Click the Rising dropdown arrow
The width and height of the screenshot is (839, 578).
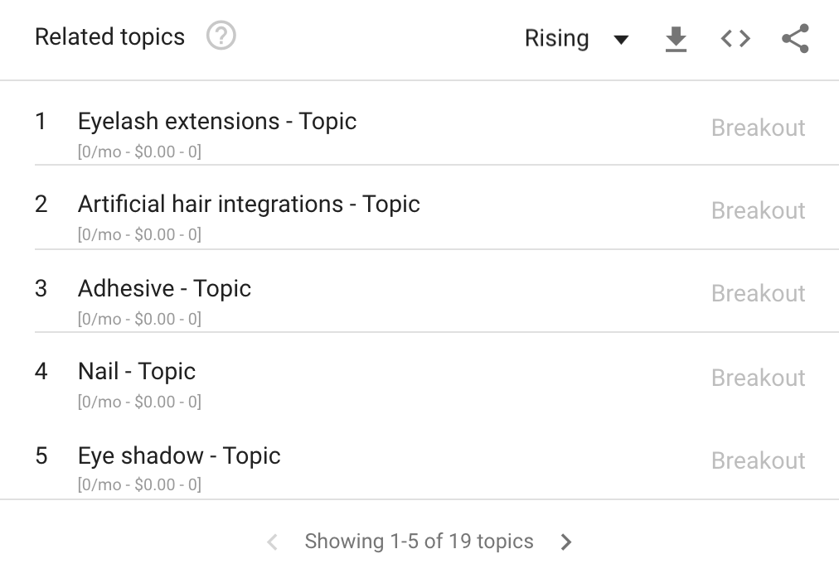tap(620, 40)
